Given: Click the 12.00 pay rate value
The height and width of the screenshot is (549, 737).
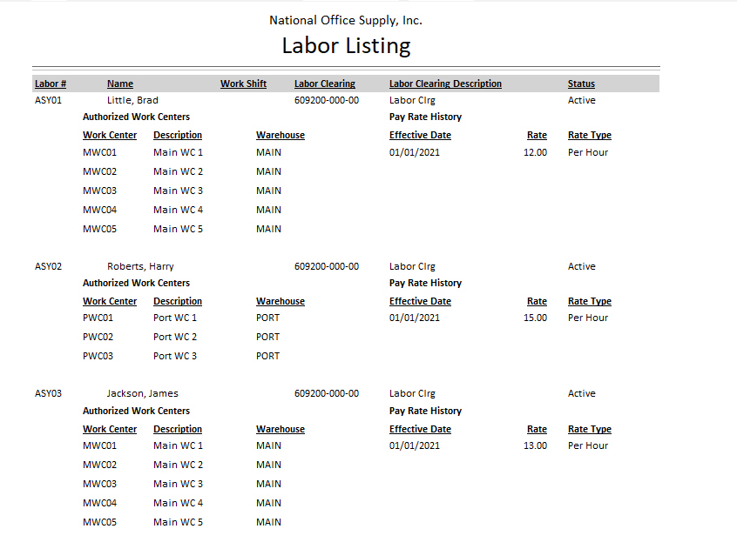Looking at the screenshot, I should coord(535,152).
